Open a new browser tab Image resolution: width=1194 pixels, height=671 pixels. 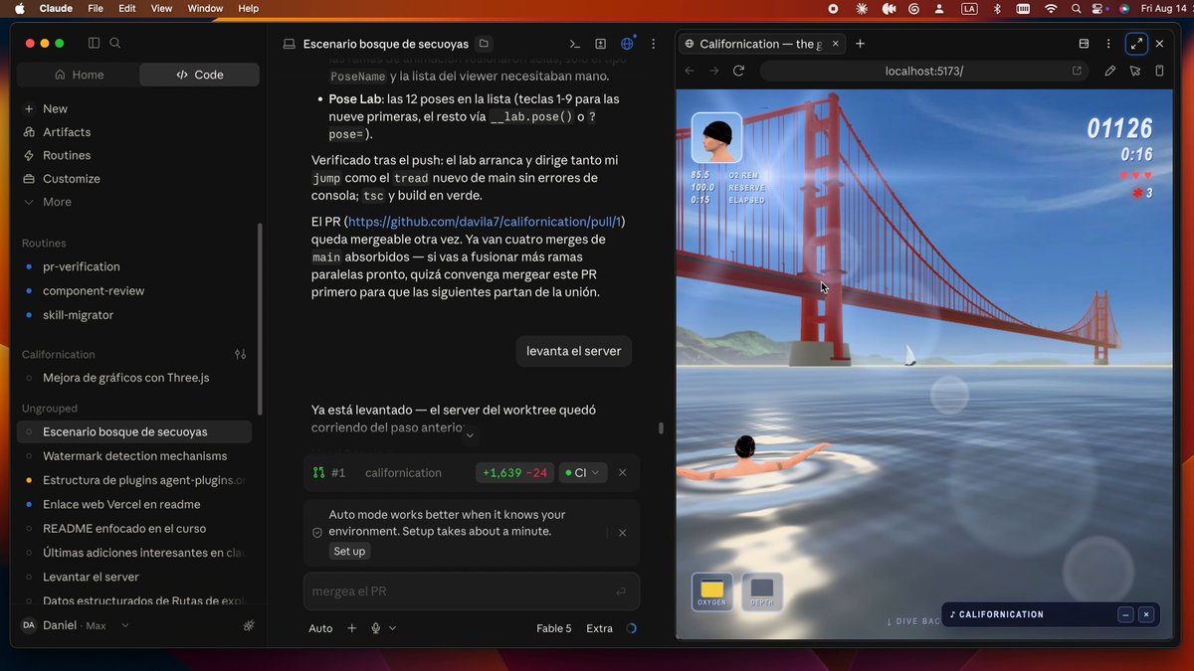(861, 44)
